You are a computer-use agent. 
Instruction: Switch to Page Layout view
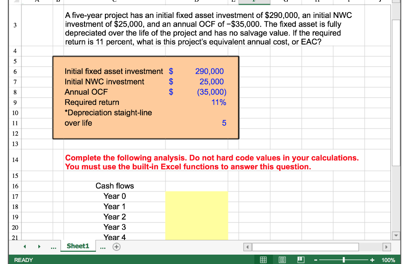[x=282, y=260]
